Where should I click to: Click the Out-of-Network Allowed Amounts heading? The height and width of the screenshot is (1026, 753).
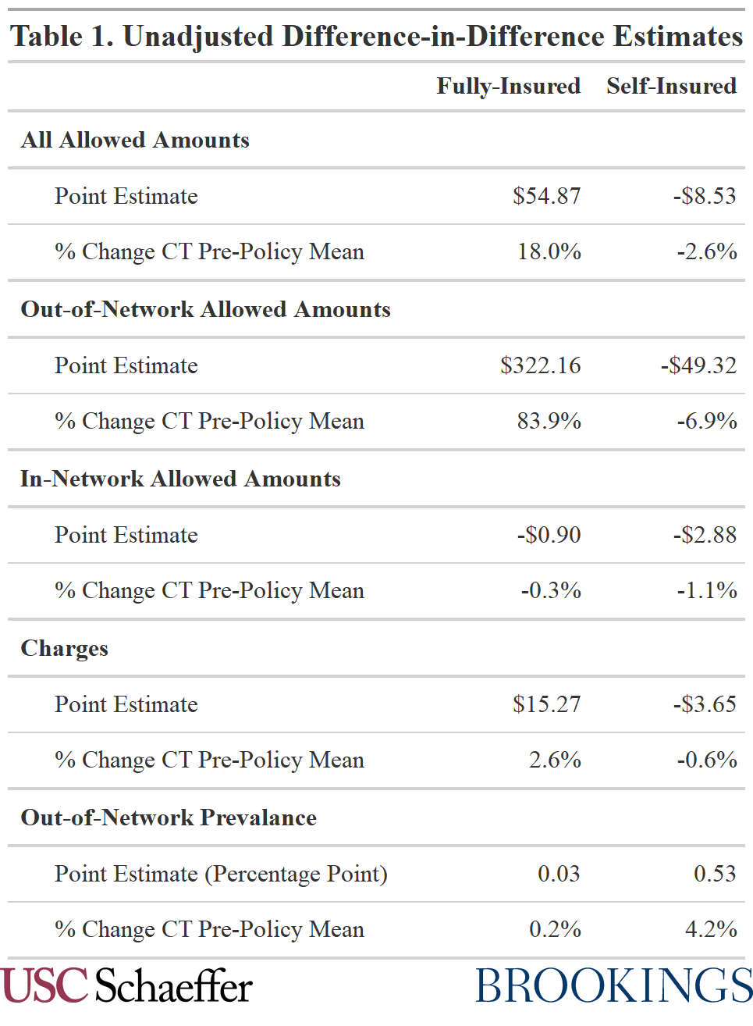pyautogui.click(x=205, y=310)
